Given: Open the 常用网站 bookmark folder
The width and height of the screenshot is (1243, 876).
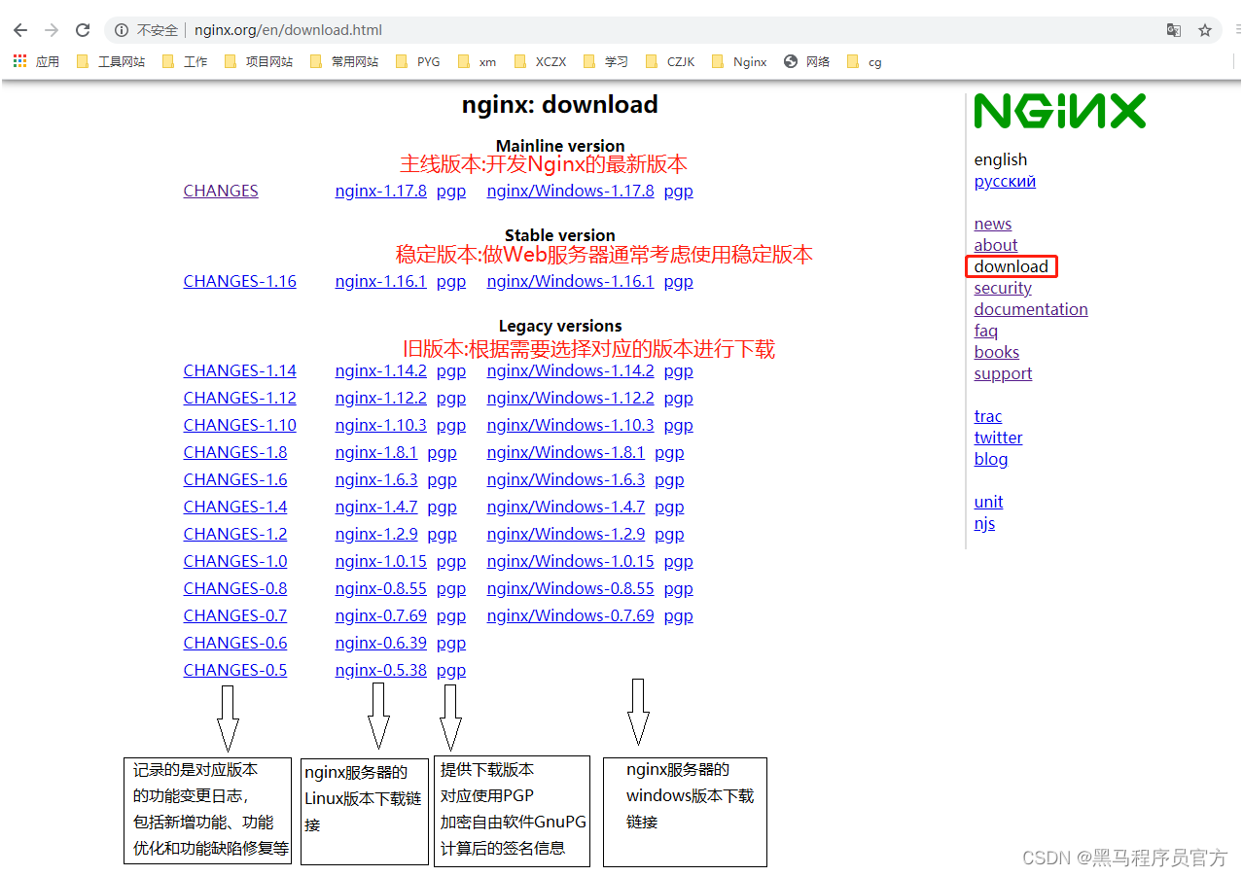Looking at the screenshot, I should tap(344, 61).
